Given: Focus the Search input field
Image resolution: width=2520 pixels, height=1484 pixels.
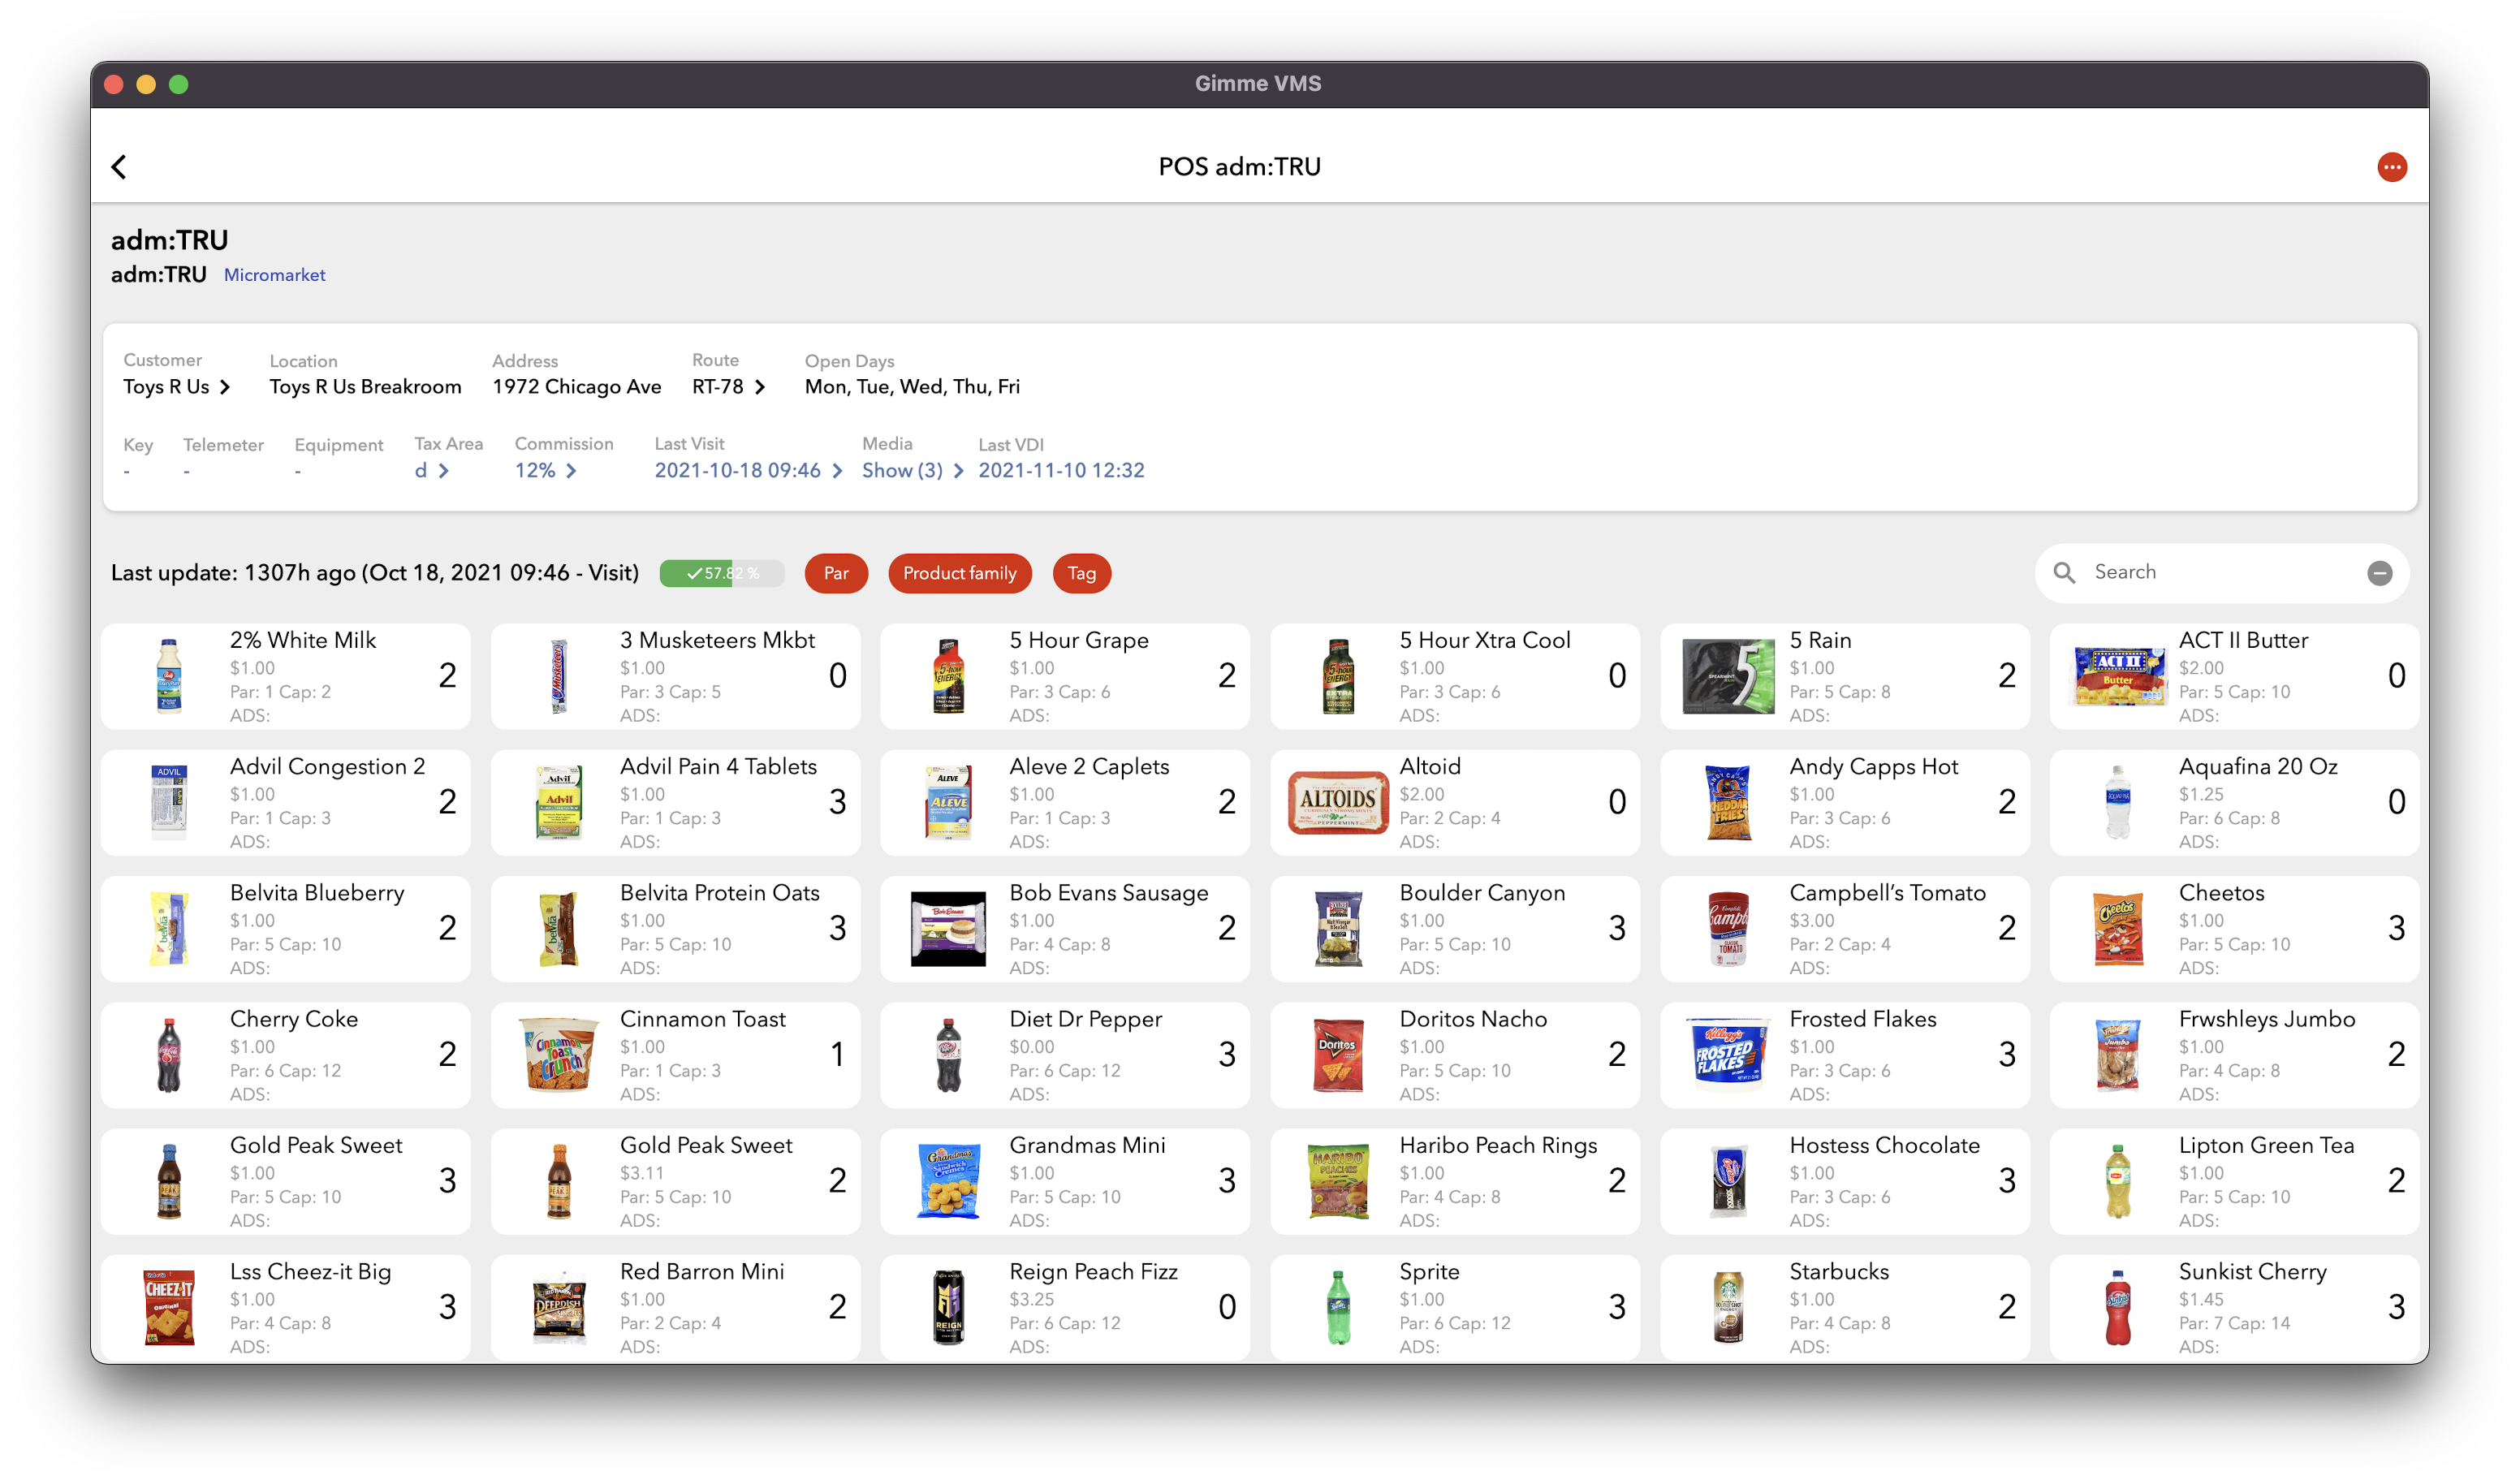Looking at the screenshot, I should coord(2221,572).
